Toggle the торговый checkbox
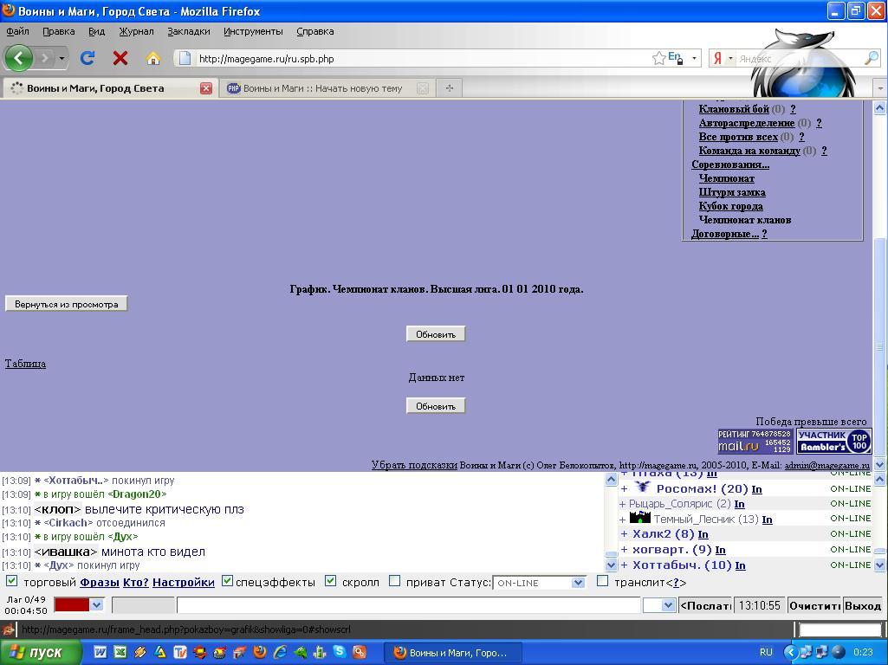The image size is (888, 665). tap(12, 581)
